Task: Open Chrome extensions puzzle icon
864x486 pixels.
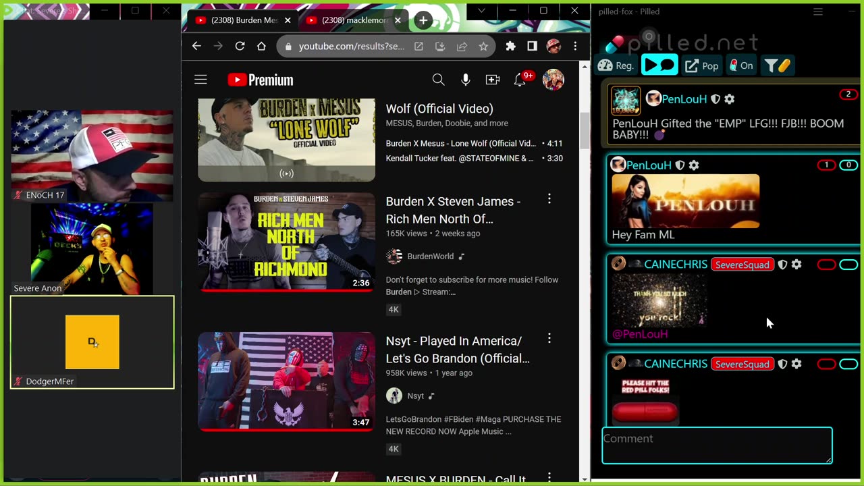Action: 510,46
